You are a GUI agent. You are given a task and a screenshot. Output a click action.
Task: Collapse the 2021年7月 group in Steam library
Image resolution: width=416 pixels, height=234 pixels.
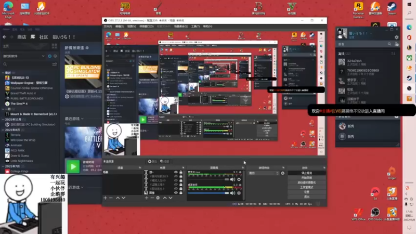(x=3, y=166)
